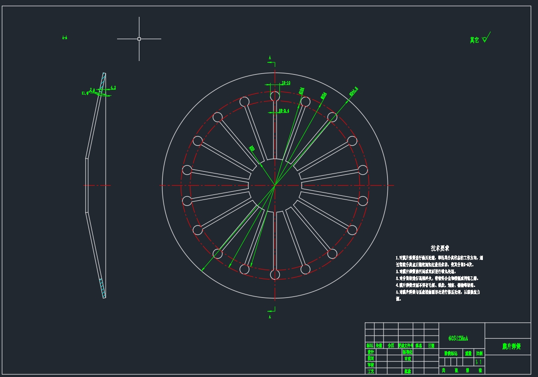Select the 60Si2MnA material text

[458, 338]
